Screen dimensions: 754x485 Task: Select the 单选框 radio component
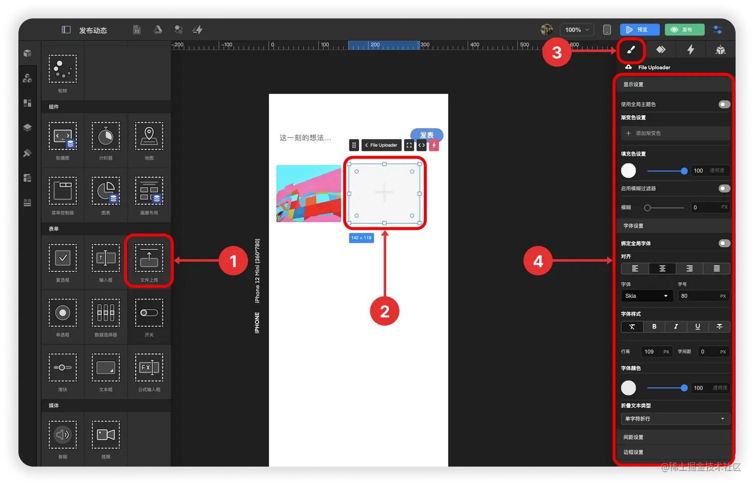tap(62, 317)
